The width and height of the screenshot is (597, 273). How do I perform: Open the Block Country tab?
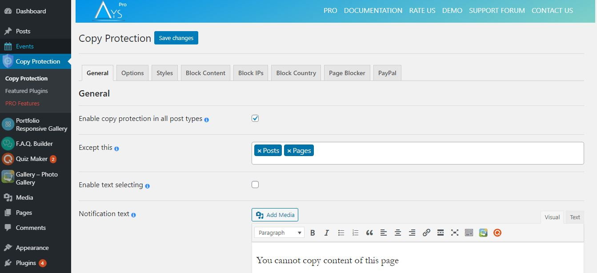[296, 73]
